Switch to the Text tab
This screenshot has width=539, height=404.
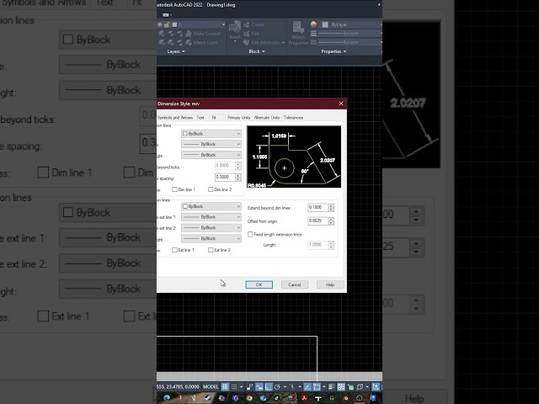point(200,118)
